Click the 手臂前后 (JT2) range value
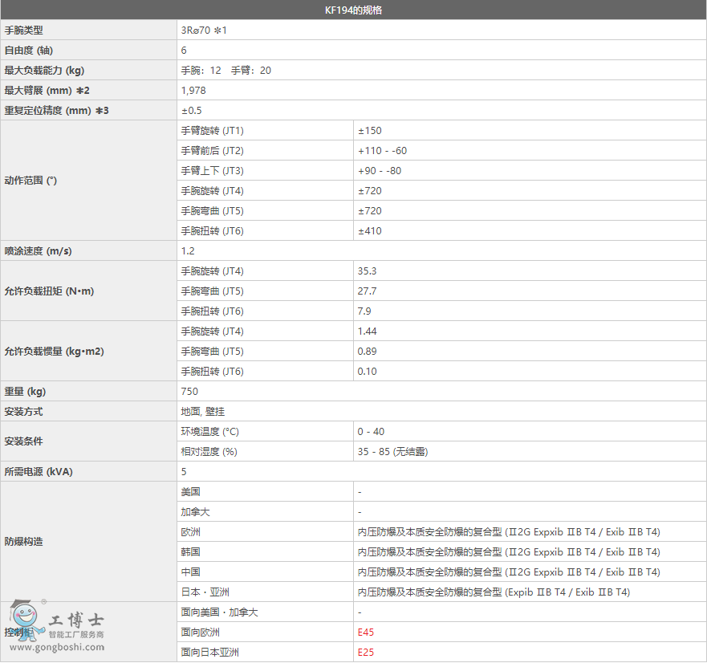The width and height of the screenshot is (707, 663). 382,151
